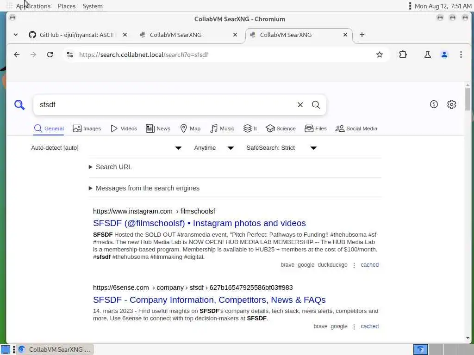
Task: Open cached link for Instagram result
Action: (369, 265)
